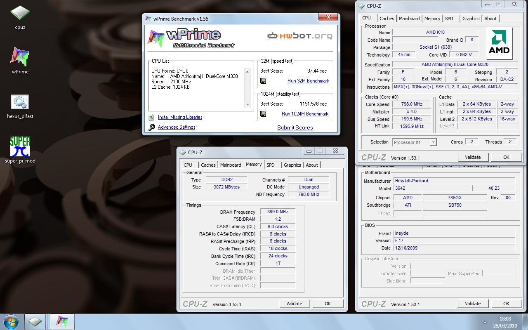528x330 pixels.
Task: Click the BIOS brand Insyde field
Action: pyautogui.click(x=455, y=233)
